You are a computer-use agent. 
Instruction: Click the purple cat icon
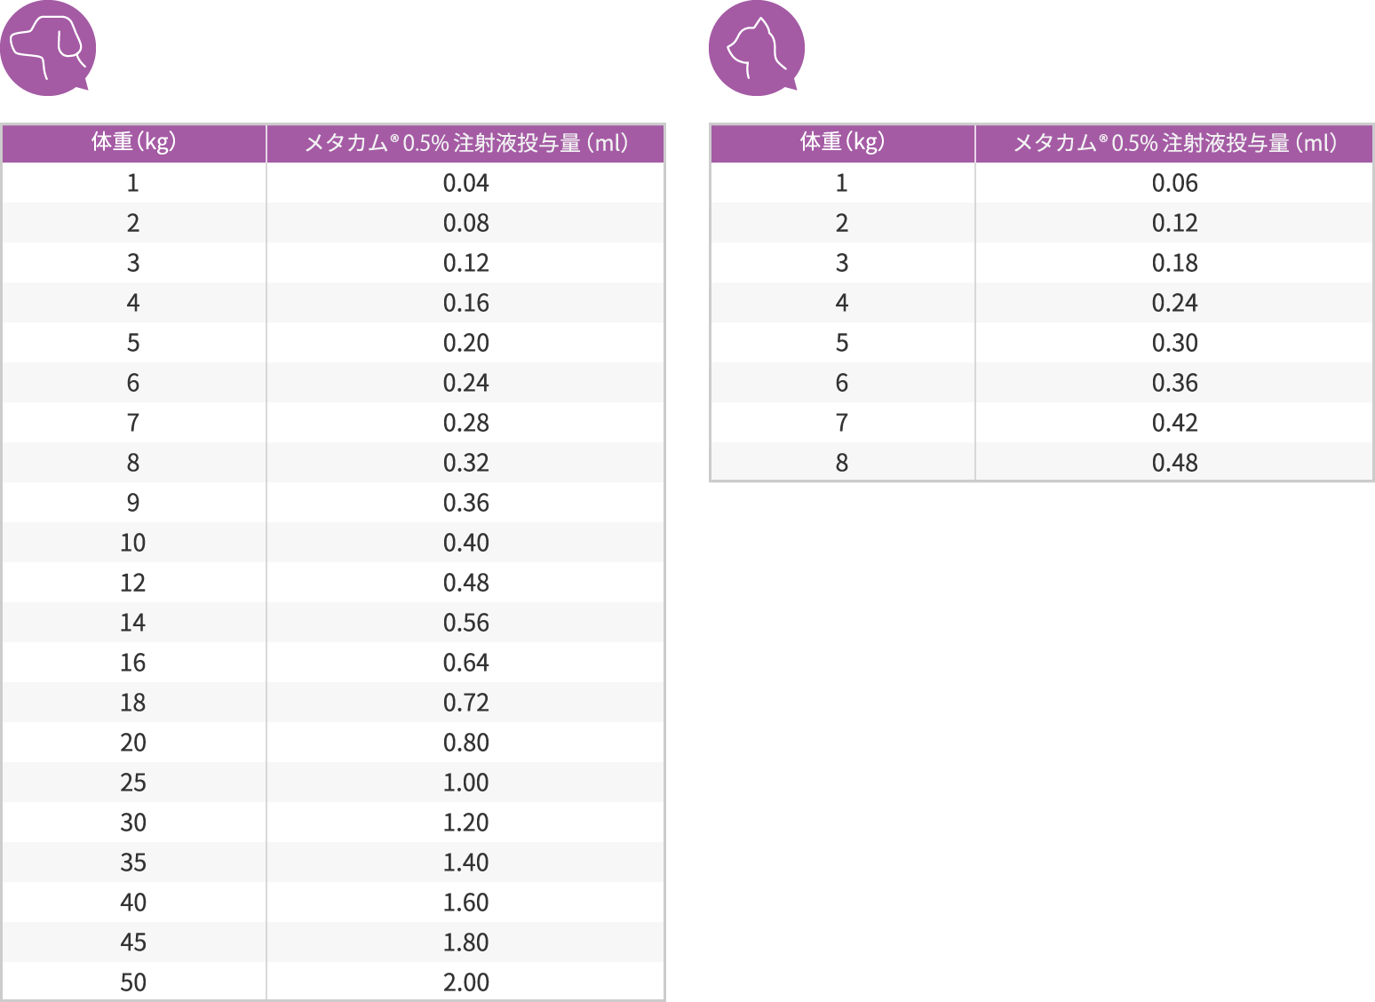[756, 48]
